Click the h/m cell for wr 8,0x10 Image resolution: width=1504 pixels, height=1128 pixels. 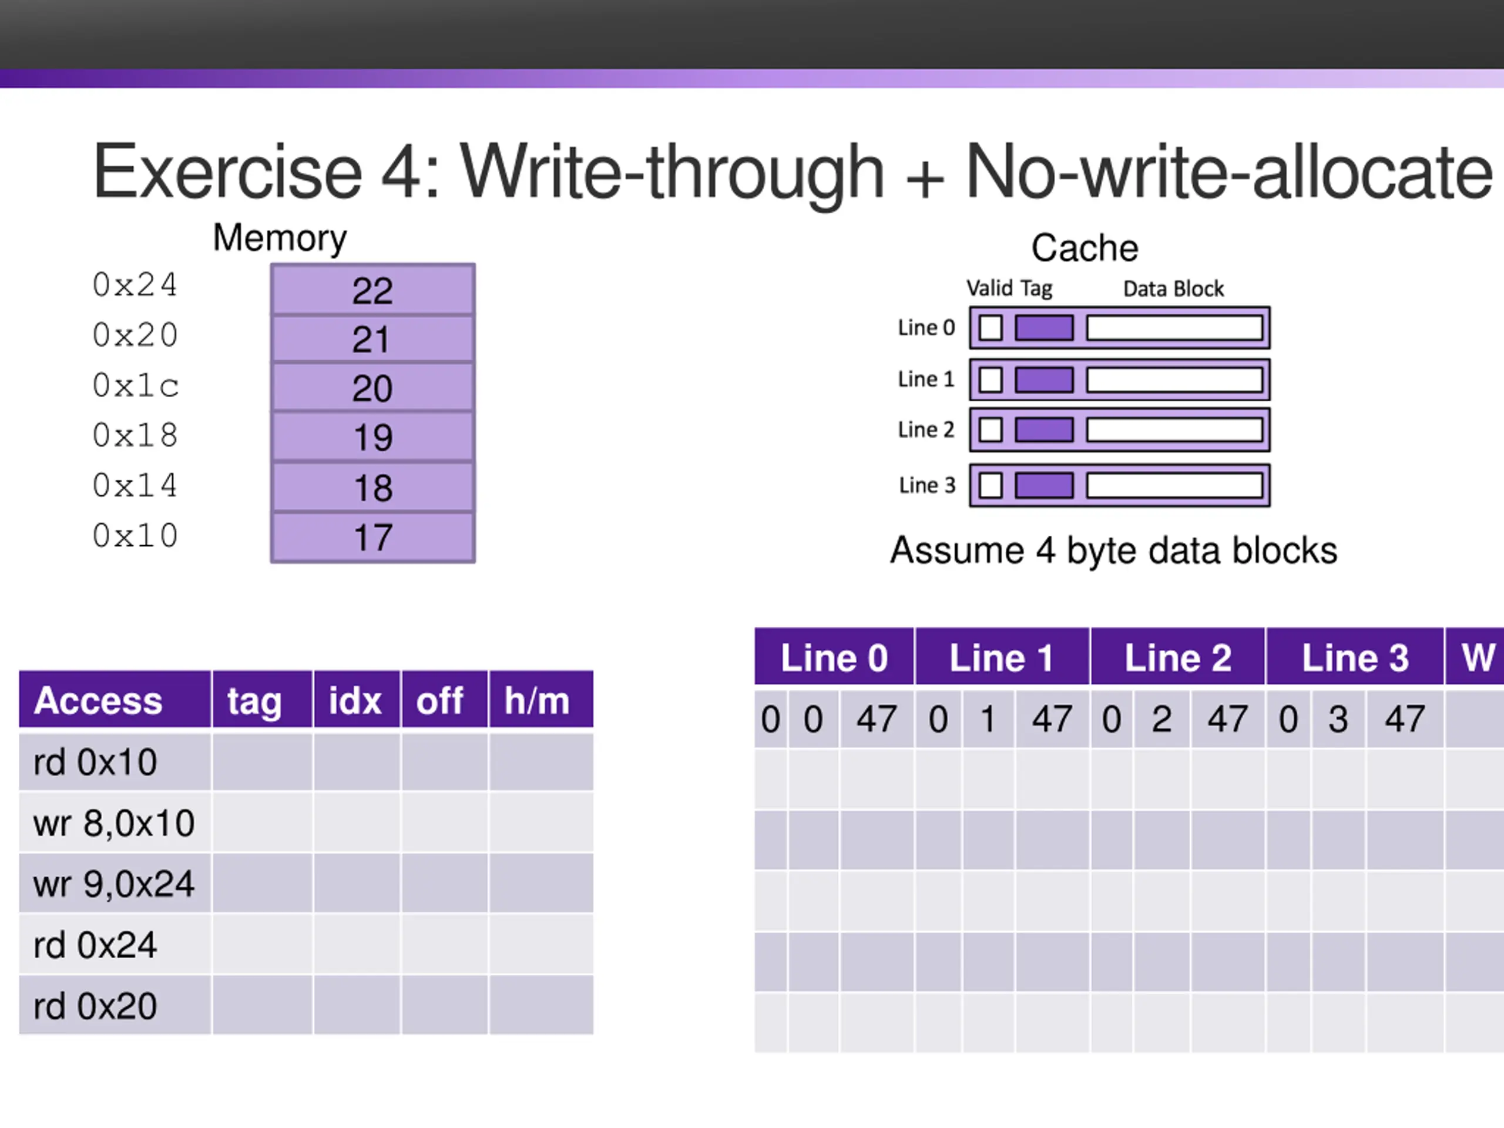coord(540,822)
